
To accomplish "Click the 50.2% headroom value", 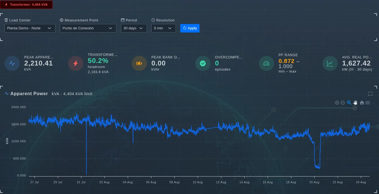I will 98,61.
